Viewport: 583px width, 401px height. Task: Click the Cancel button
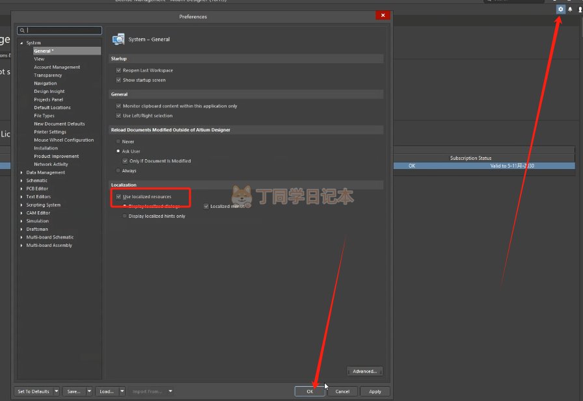(342, 391)
